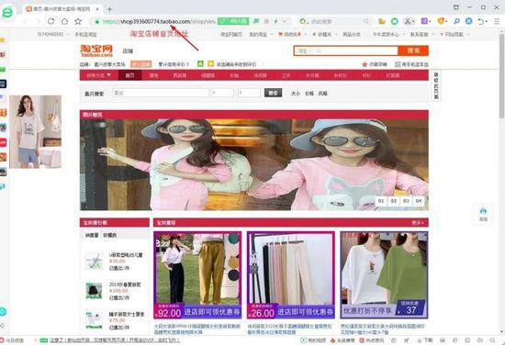505x345 pixels.
Task: Open the 92.00 women's outfit product image
Action: coord(197,275)
